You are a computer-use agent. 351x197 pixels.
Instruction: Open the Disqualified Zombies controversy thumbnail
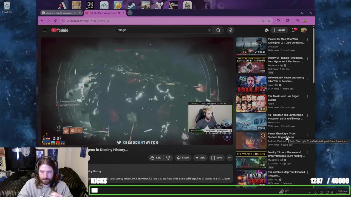(x=251, y=85)
